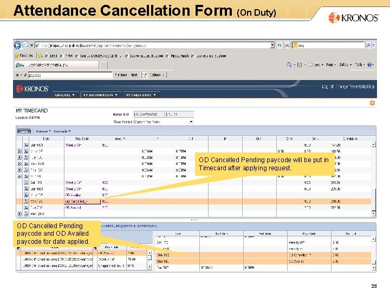Click the magnifier search icon
390x292 pixels.
pos(369,45)
